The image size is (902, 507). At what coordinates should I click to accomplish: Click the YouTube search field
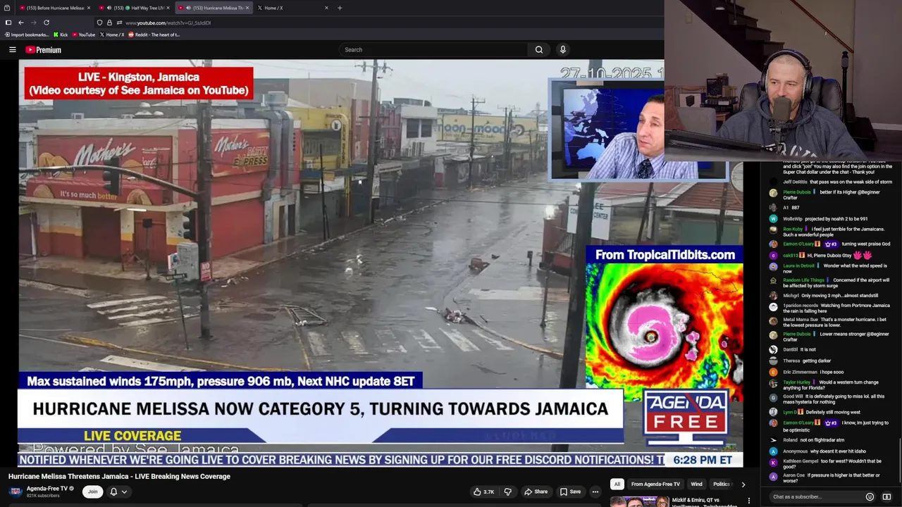[x=433, y=49]
